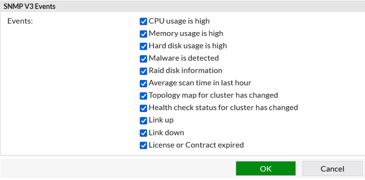
Task: Toggle Health check status for cluster checkbox
Action: (x=143, y=108)
